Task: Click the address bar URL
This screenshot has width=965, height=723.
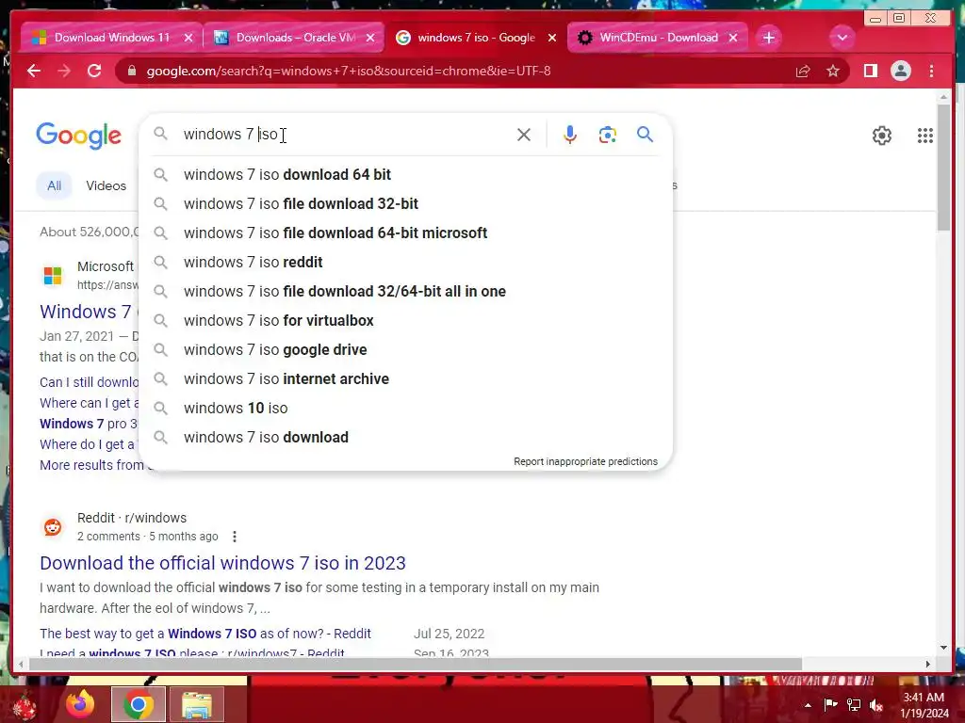Action: tap(349, 72)
